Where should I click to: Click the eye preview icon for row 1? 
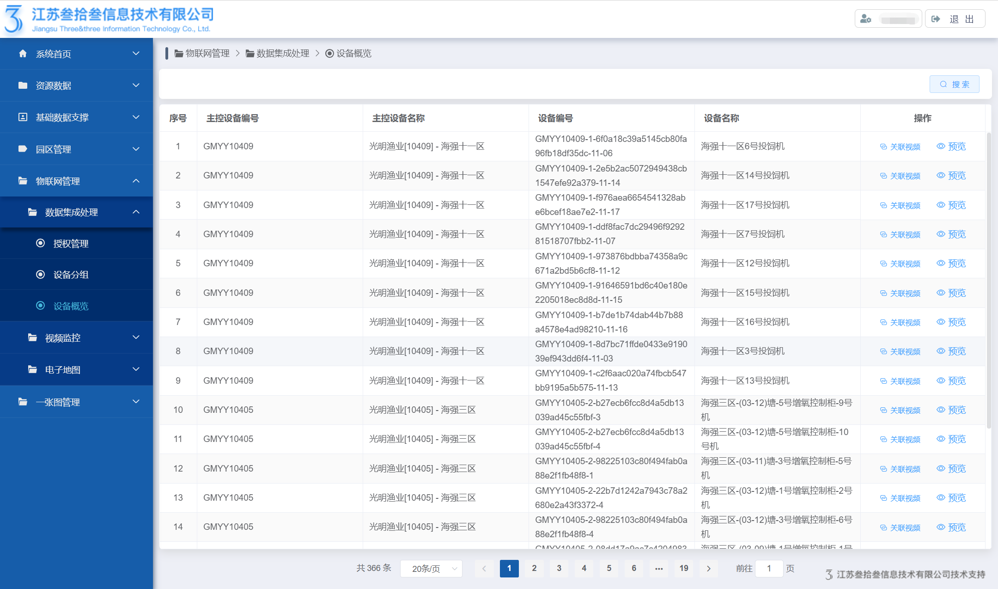click(x=941, y=146)
